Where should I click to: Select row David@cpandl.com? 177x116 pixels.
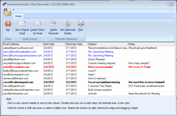[x=88, y=86]
